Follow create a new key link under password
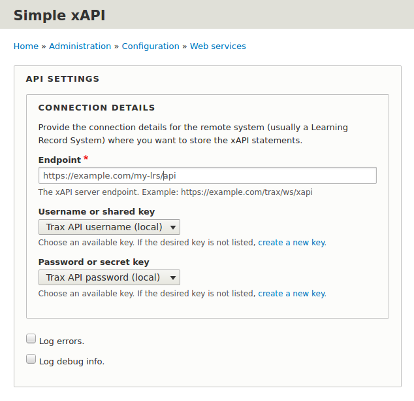Screen dimensions: 414x401 (x=291, y=294)
